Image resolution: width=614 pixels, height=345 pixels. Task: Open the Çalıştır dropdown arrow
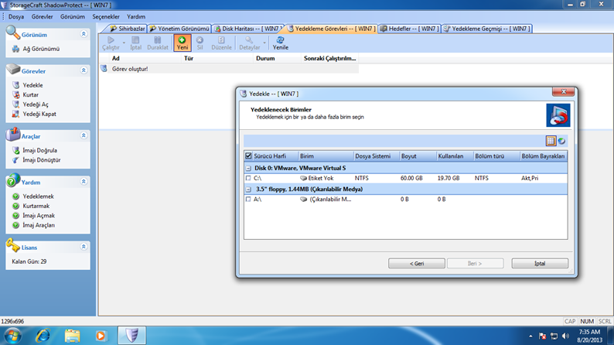[x=124, y=43]
